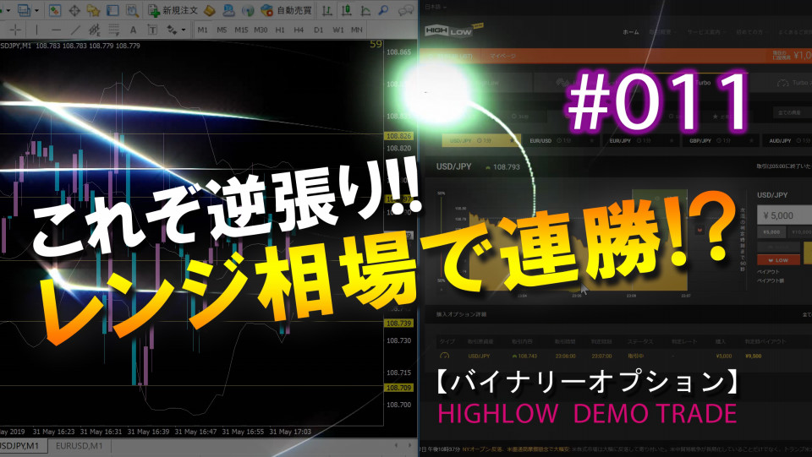Toggle the Terminal panel icon
812x457 pixels.
[x=112, y=10]
